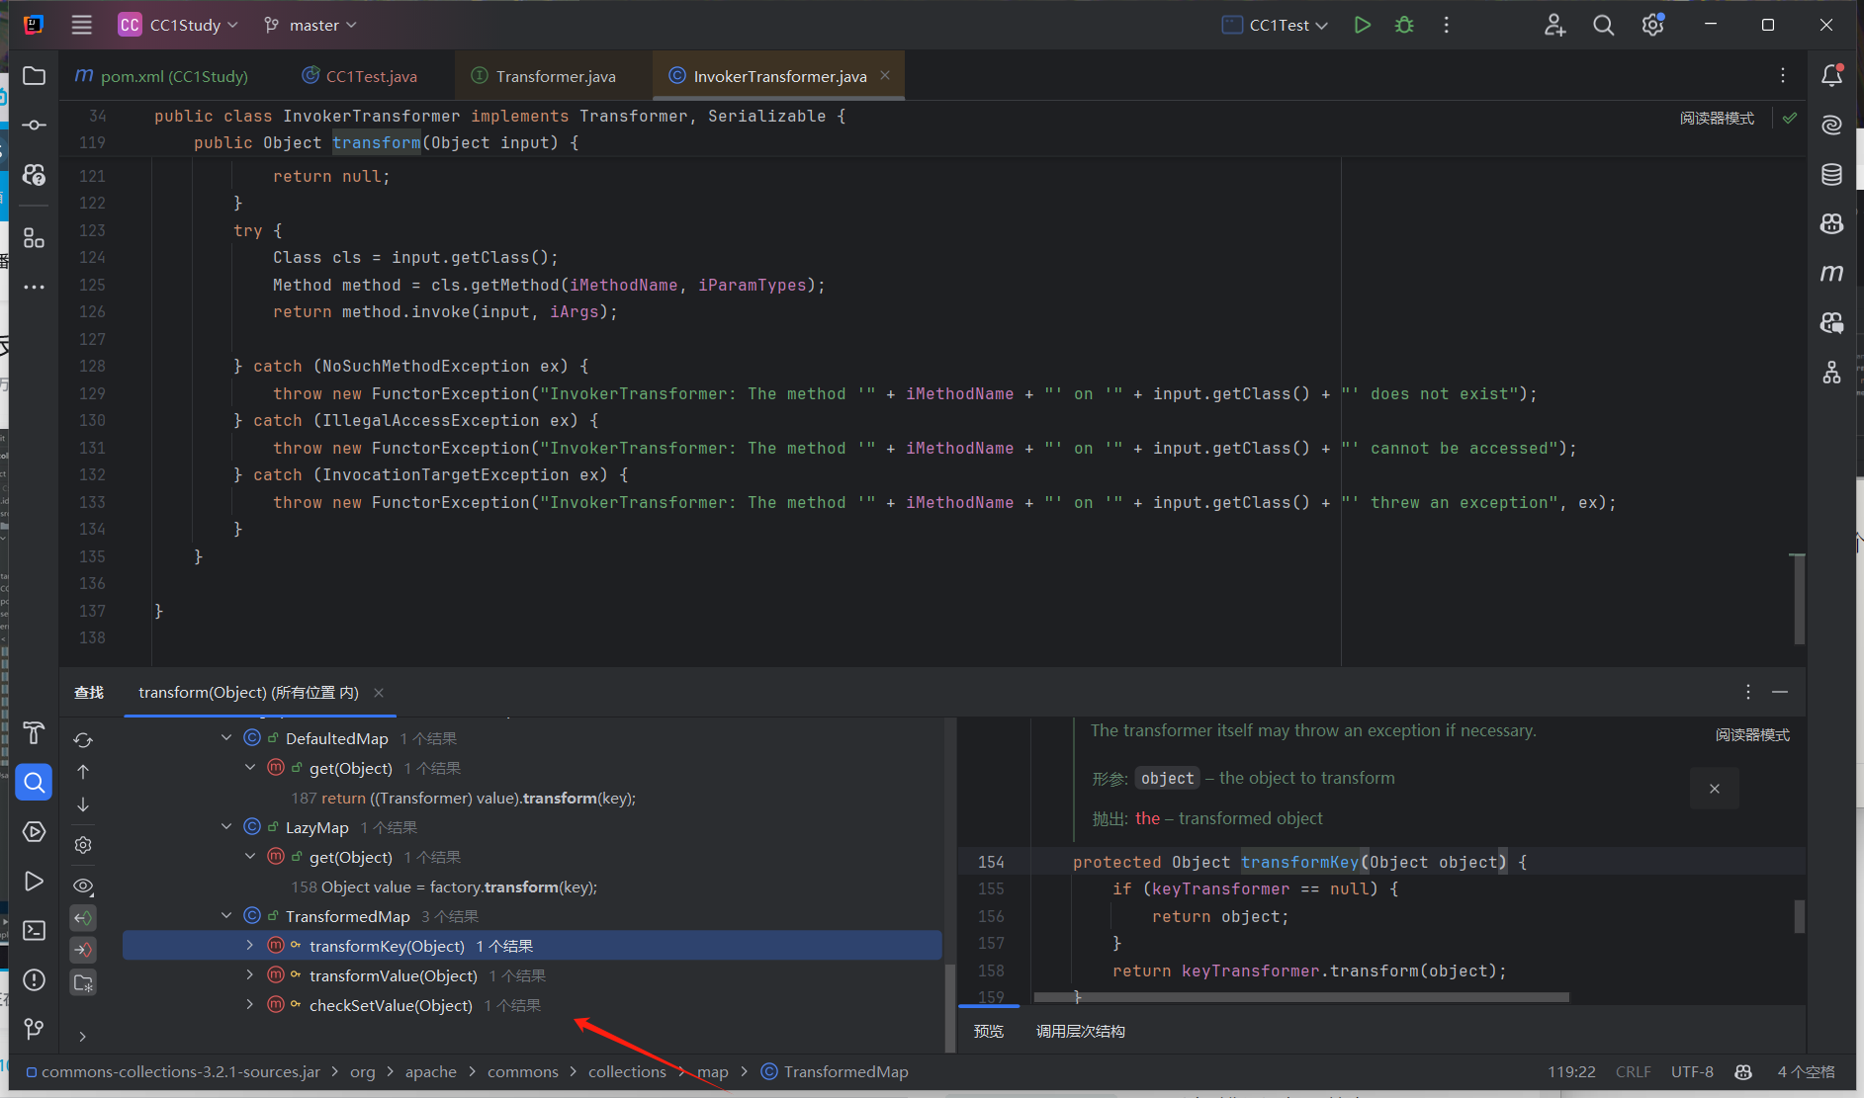Toggle show write access filter
Image resolution: width=1864 pixels, height=1098 pixels.
83,950
